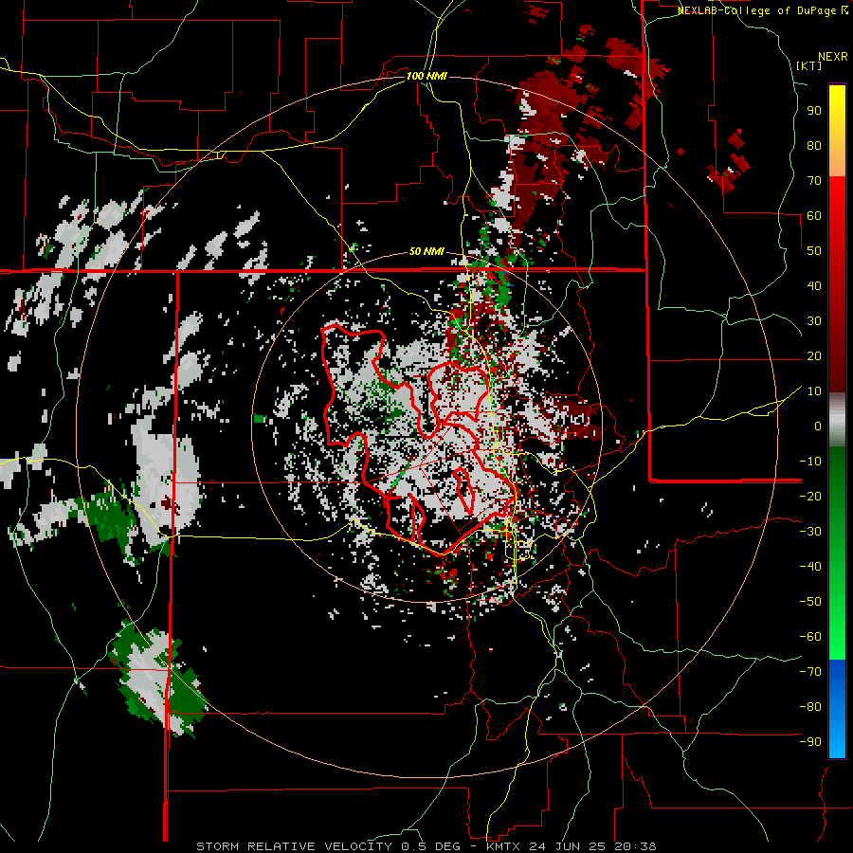
Task: Click the "-20" legend value
Action: pyautogui.click(x=810, y=496)
